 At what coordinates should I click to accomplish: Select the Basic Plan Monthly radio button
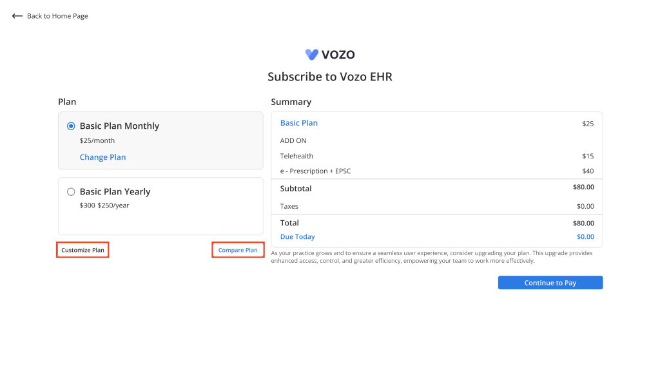click(71, 126)
